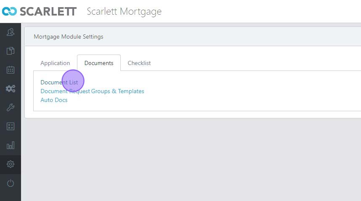Click the Scarlett infinity logo icon
This screenshot has width=361, height=201.
point(9,11)
